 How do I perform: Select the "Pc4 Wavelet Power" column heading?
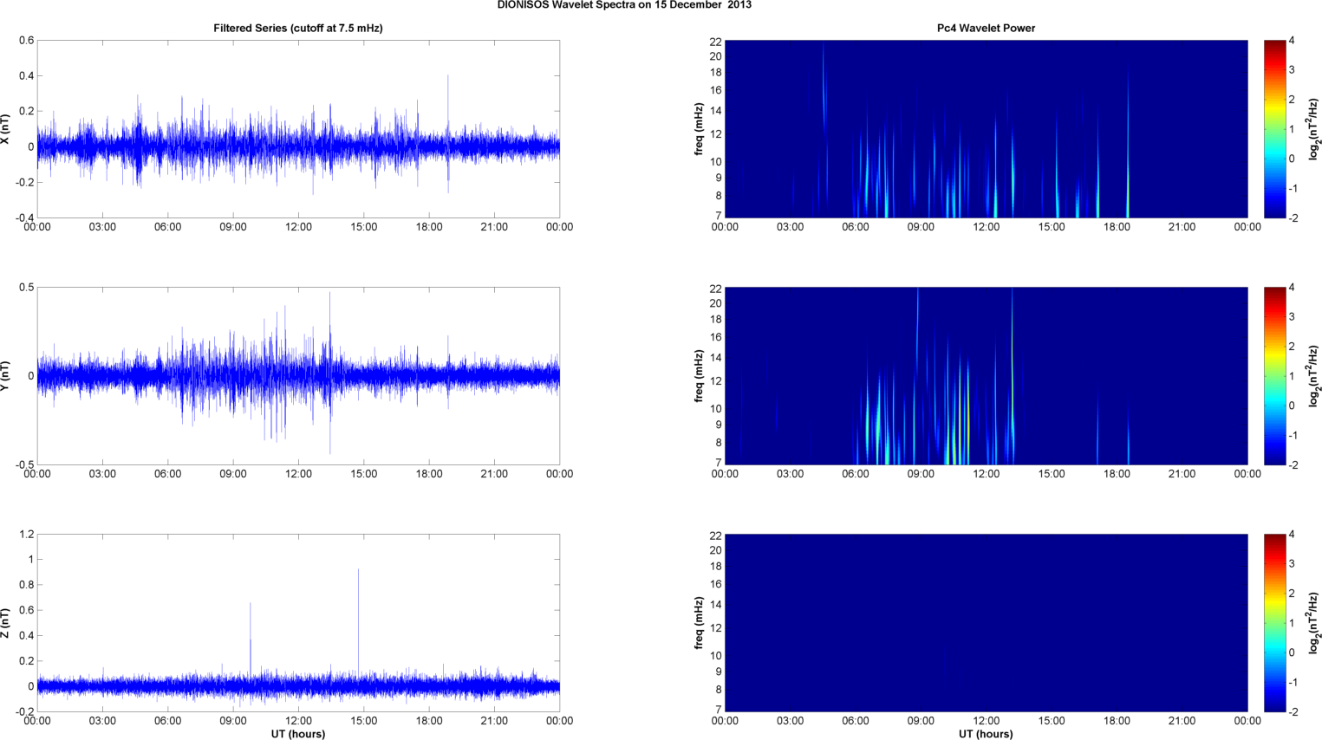986,29
